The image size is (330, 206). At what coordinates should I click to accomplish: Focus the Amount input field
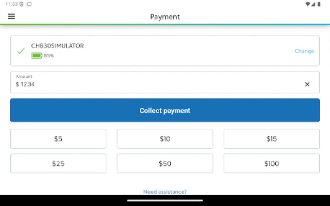[x=155, y=84]
